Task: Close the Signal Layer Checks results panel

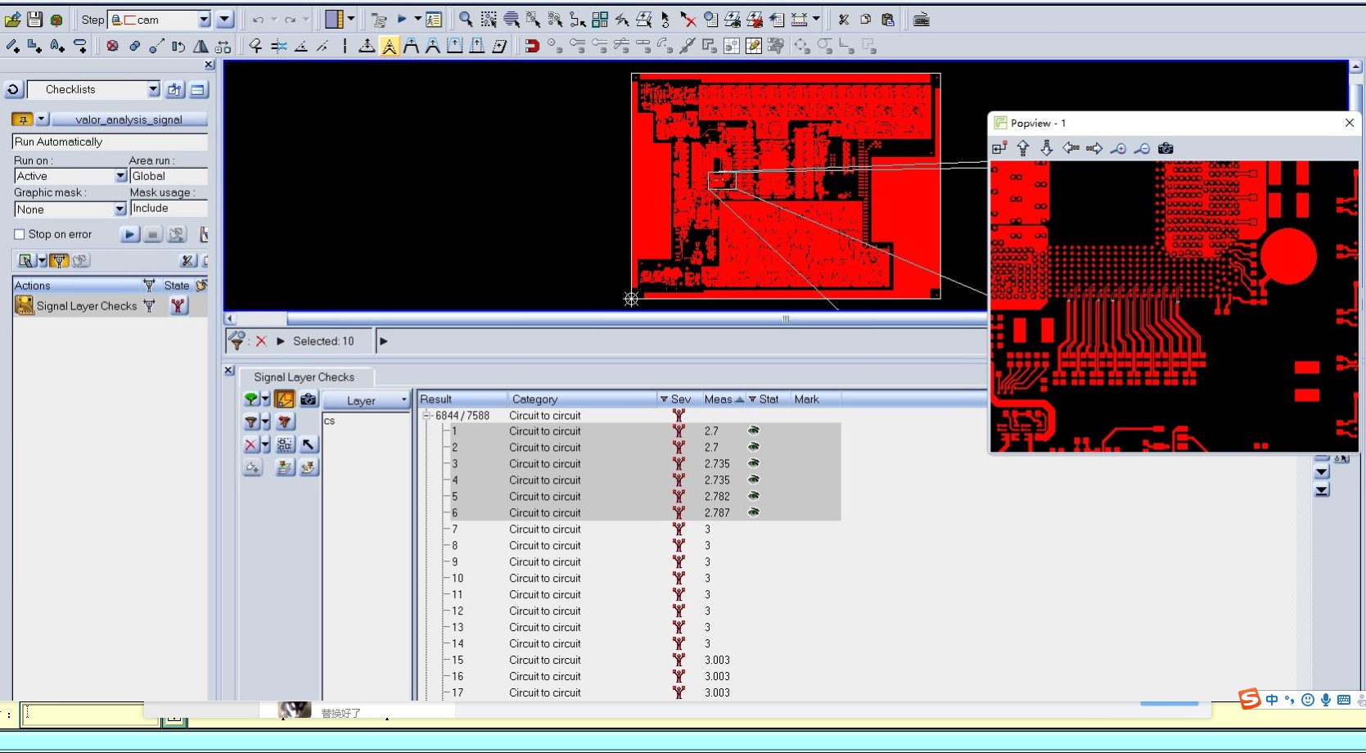Action: coord(229,371)
